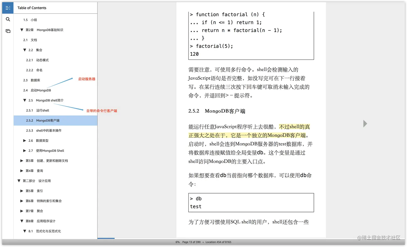
Task: Click the Table of Contents header title
Action: tap(32, 8)
